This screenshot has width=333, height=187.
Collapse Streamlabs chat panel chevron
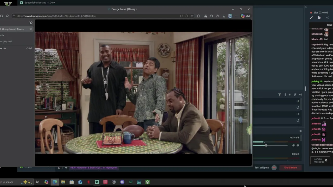(306, 7)
